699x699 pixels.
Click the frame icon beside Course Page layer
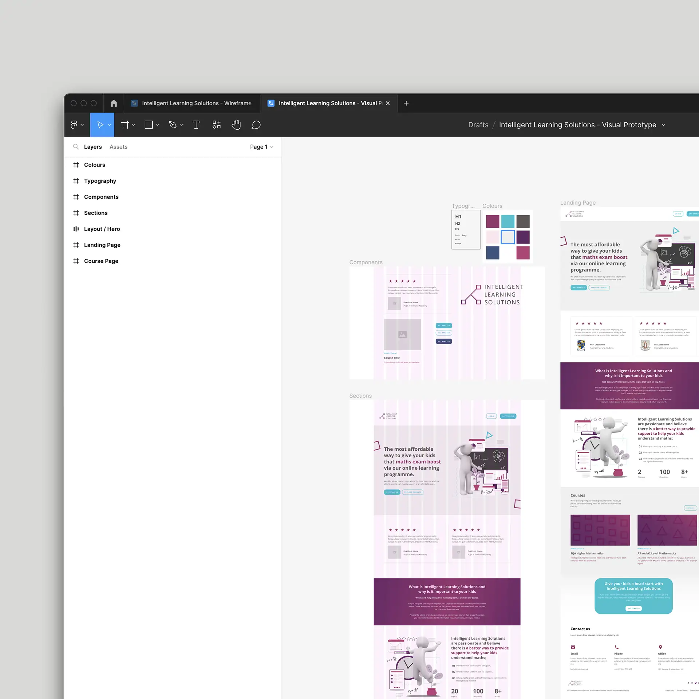pyautogui.click(x=76, y=261)
